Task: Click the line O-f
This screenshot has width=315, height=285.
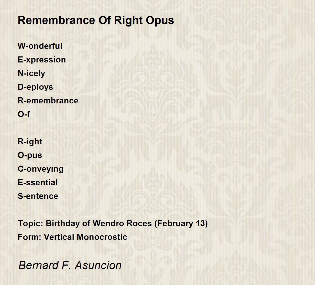Action: tap(24, 114)
